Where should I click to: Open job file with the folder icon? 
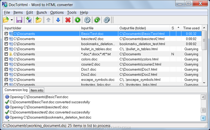point(6,20)
